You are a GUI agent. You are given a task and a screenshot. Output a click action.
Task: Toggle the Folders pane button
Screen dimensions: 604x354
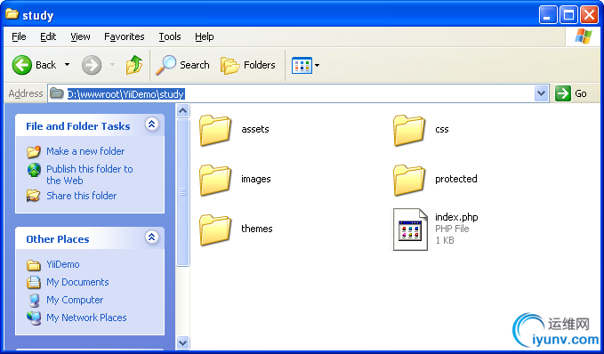tap(230, 65)
